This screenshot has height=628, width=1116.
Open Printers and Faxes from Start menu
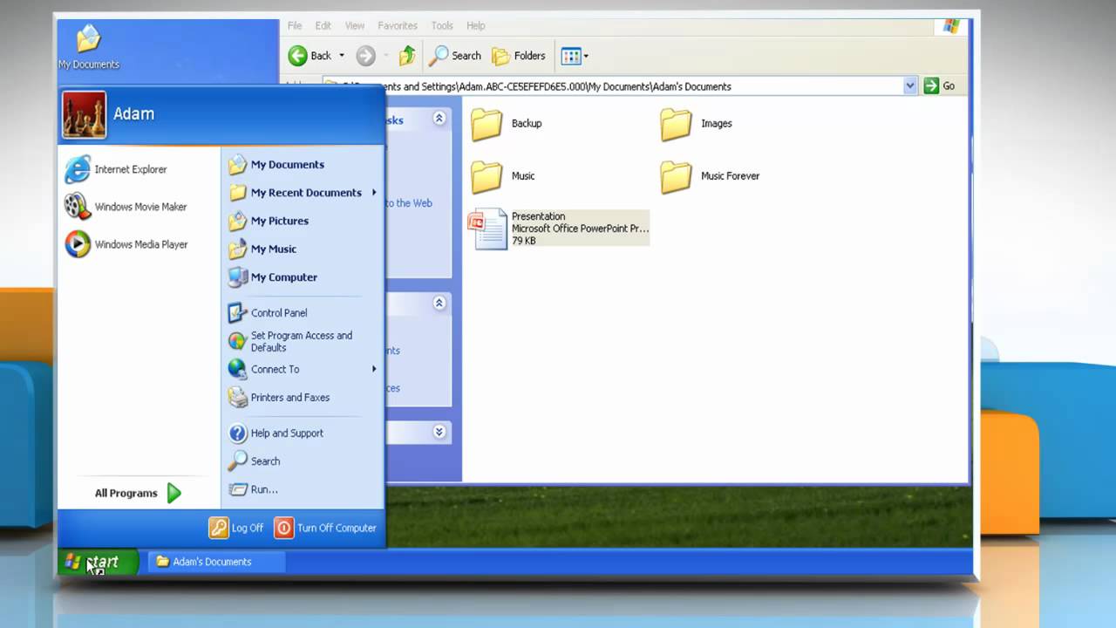pyautogui.click(x=289, y=397)
